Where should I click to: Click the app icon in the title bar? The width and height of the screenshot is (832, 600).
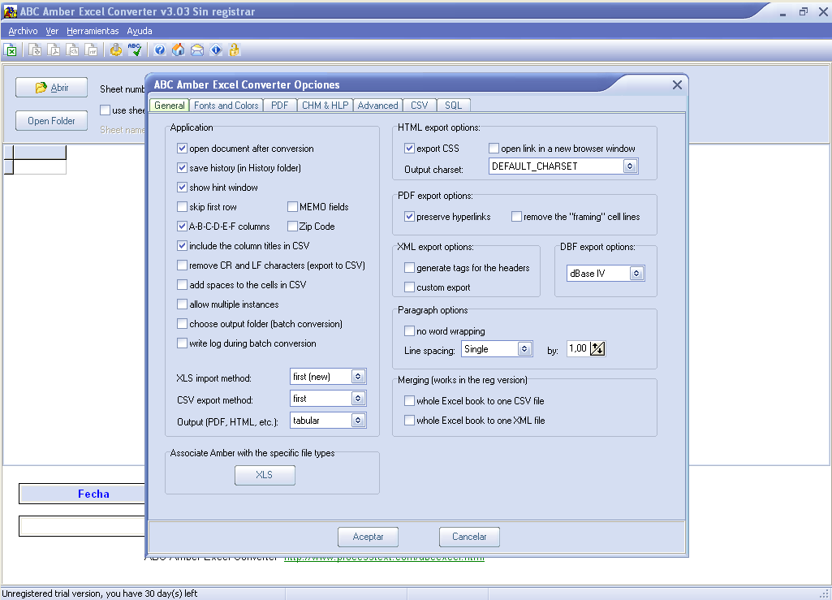(x=10, y=11)
